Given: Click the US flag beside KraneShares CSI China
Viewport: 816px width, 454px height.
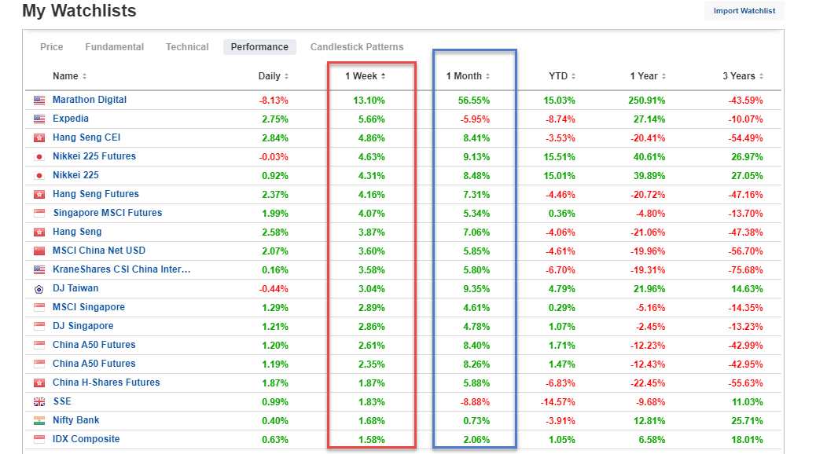Looking at the screenshot, I should tap(39, 270).
